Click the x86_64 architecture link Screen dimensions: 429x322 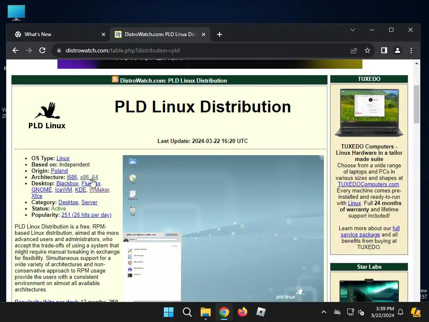tap(89, 177)
